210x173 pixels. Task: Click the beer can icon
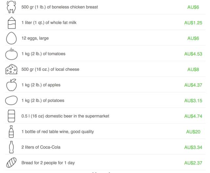click(x=11, y=116)
